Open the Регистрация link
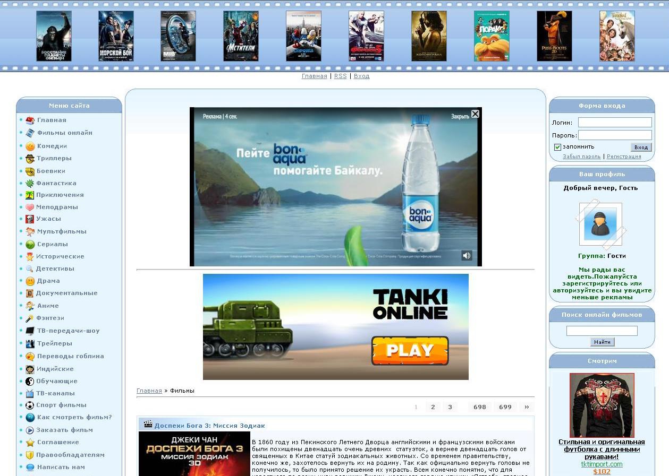Image resolution: width=669 pixels, height=476 pixels. tap(624, 157)
